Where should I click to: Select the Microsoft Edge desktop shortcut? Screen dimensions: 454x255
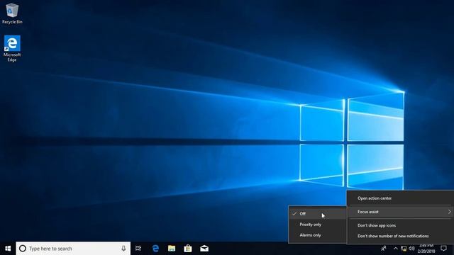pos(12,49)
